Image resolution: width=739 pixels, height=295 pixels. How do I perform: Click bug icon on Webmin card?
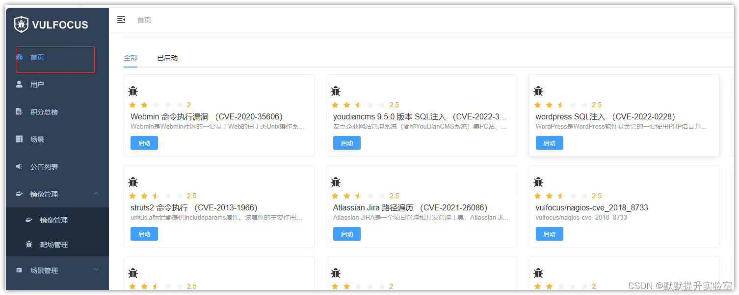pyautogui.click(x=133, y=91)
